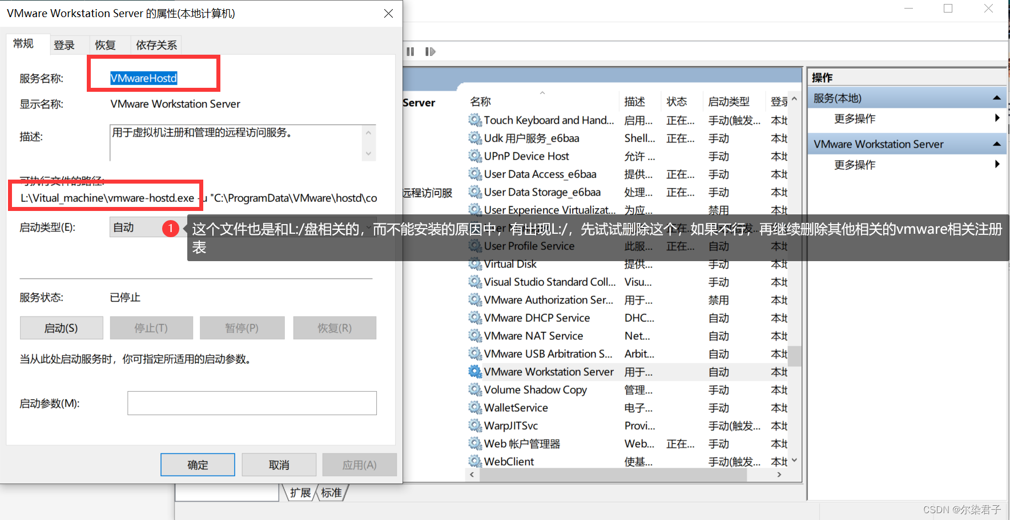Click the services list vertical scrollbar thumb

coord(794,355)
